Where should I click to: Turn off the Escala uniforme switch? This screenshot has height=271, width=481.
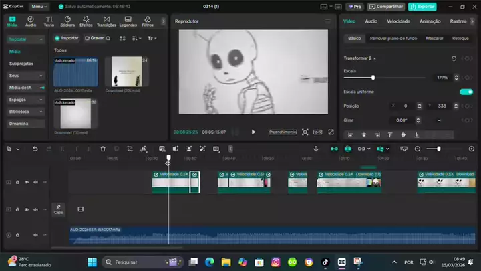[x=466, y=92]
